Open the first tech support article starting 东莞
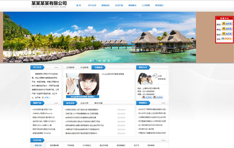 82,109
